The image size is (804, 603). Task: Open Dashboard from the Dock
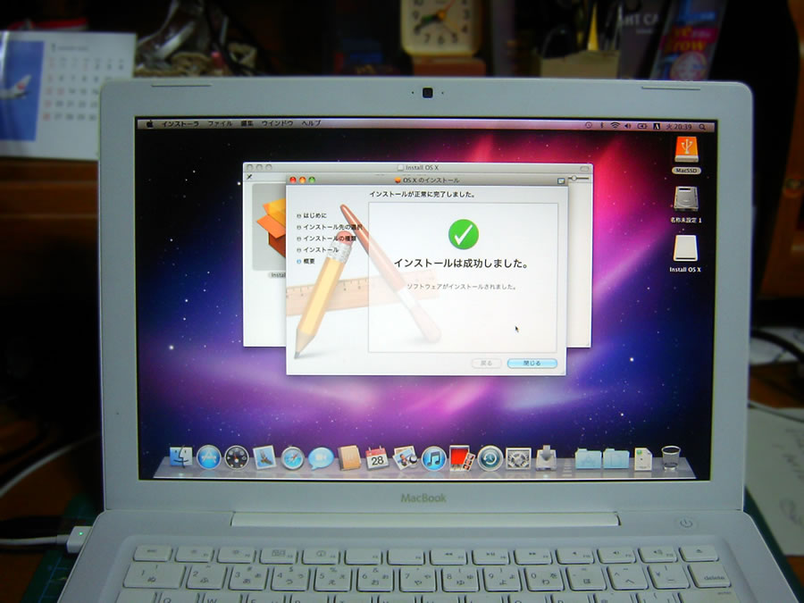(237, 458)
